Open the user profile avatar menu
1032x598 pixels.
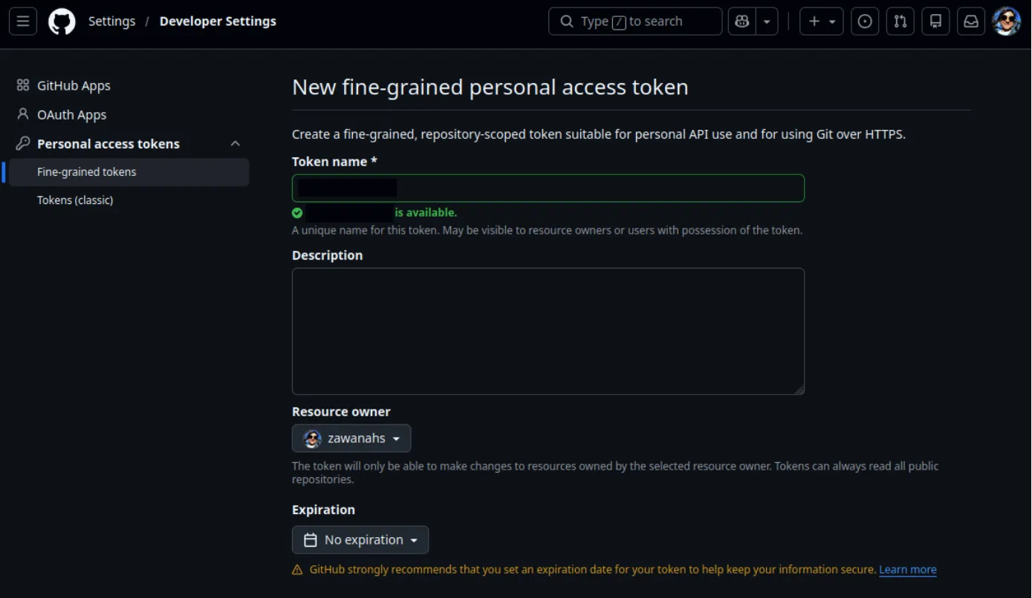point(1007,22)
